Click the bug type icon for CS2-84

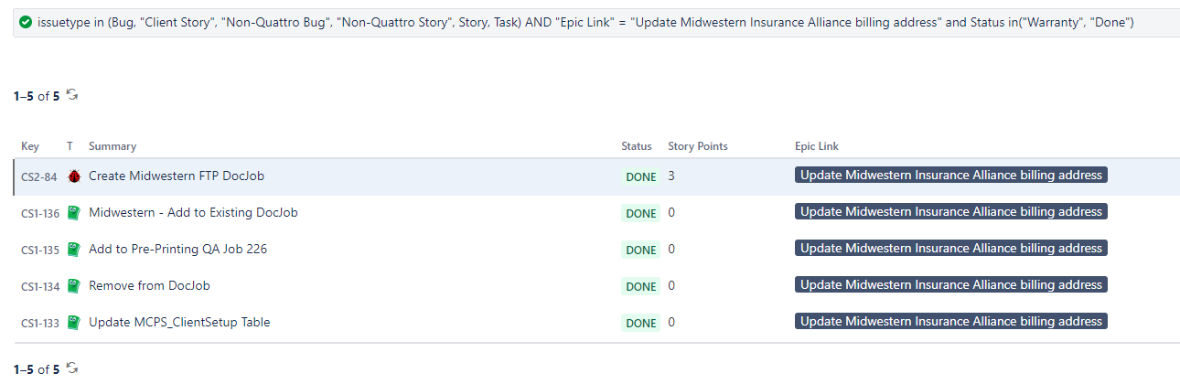(x=74, y=176)
